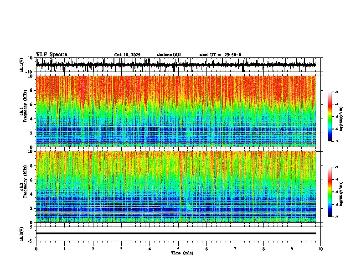Click the time-axis tick label "9"

pyautogui.click(x=292, y=249)
